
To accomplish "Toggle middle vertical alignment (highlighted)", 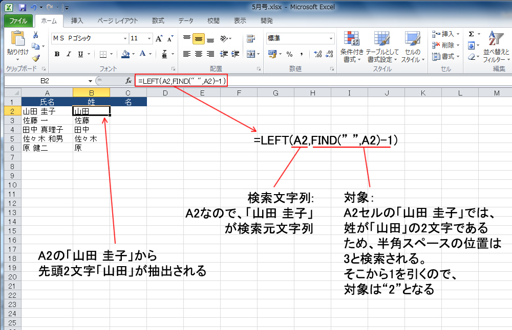I will (199, 38).
